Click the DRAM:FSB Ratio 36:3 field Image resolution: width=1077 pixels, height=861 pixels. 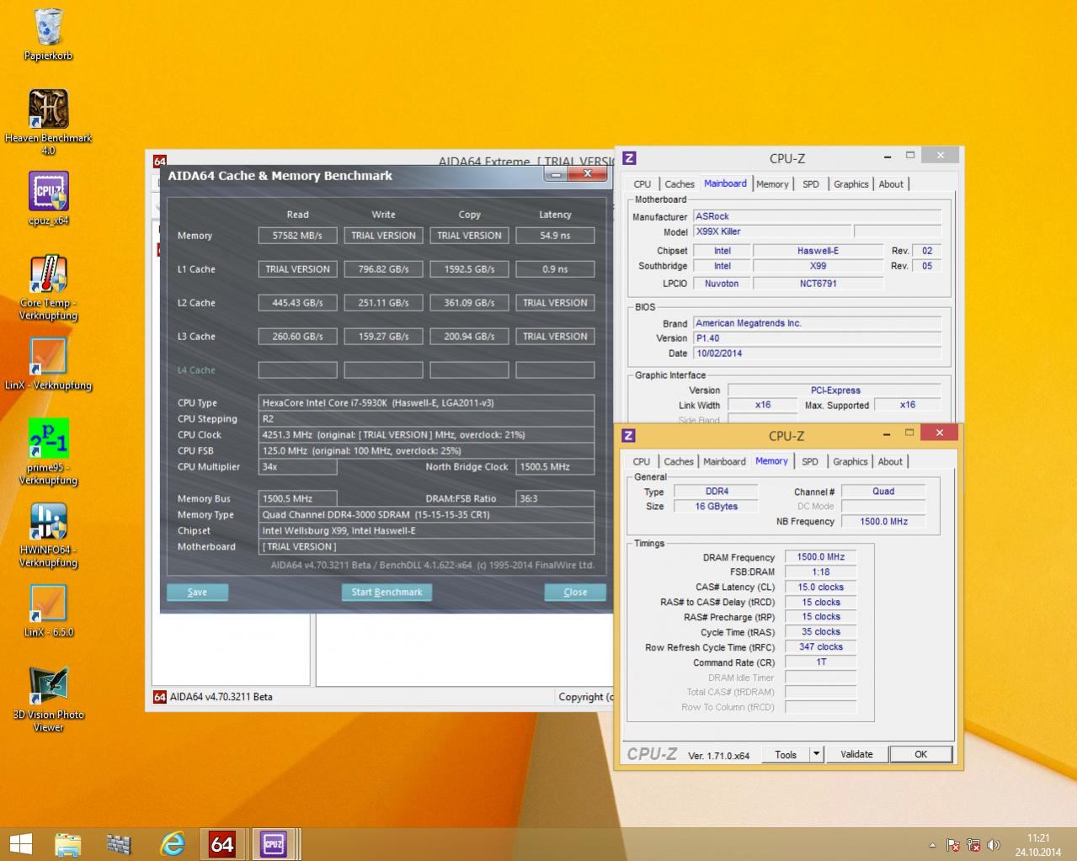tap(555, 498)
